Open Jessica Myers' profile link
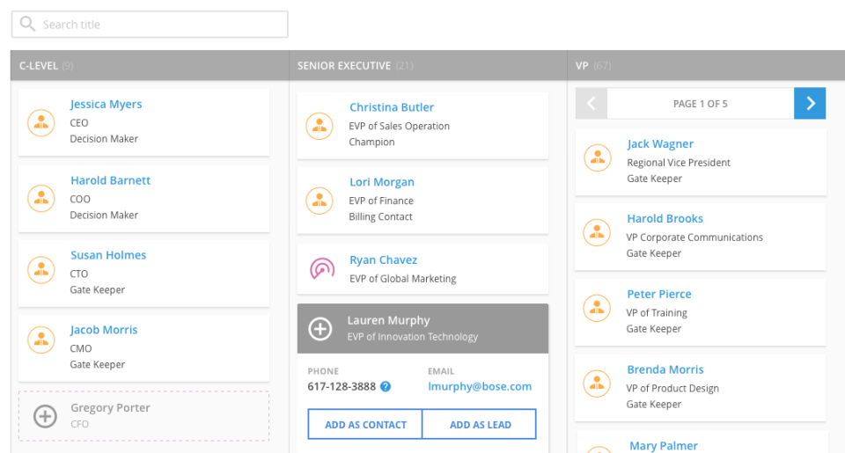845x453 pixels. (x=107, y=104)
